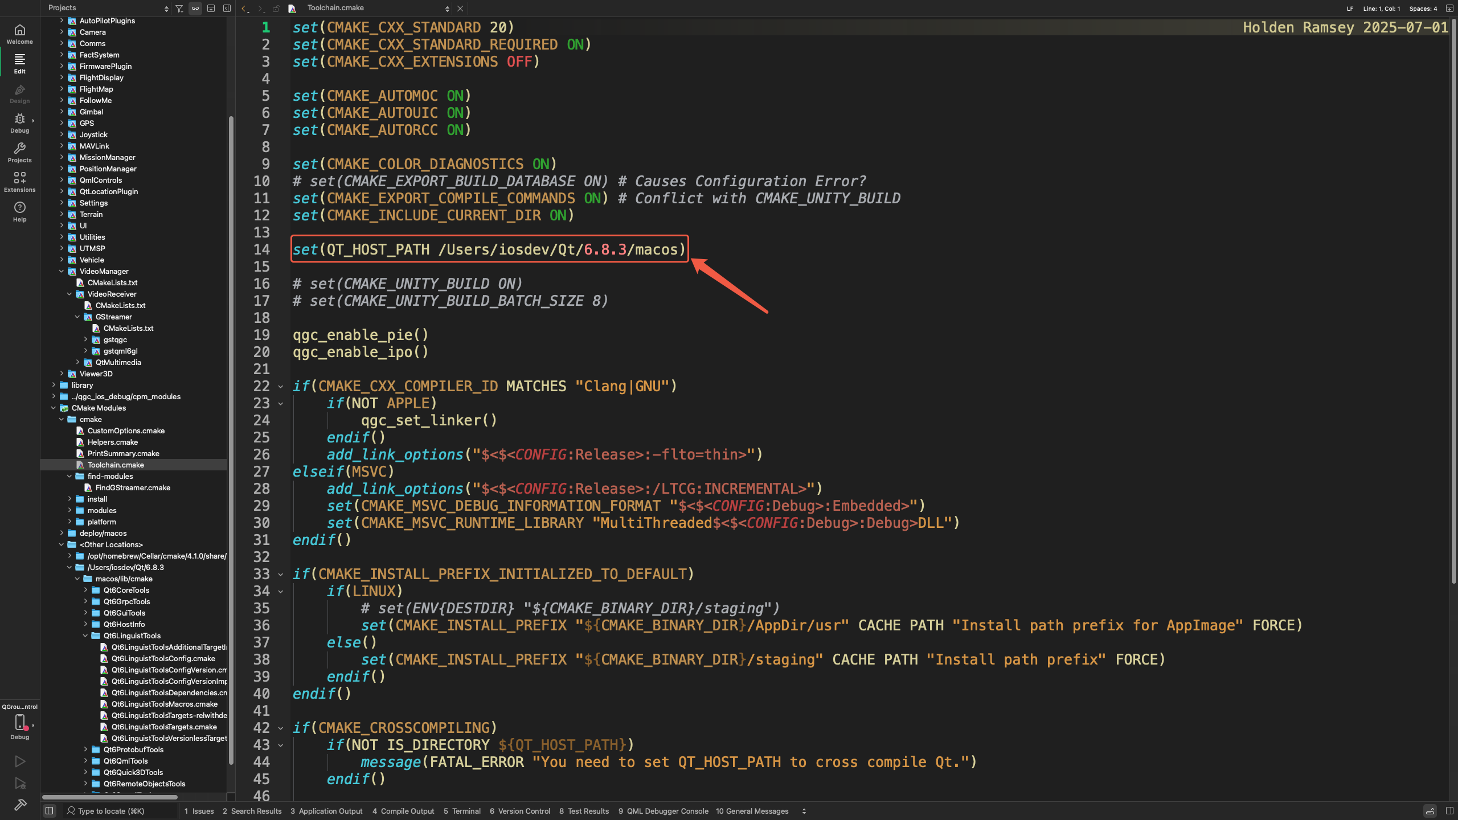Screen dimensions: 1458x820
Task: Expand the Qt6QmlTools folder
Action: 85,761
